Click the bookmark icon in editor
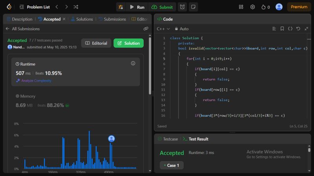Screen dimensions: 314x176 [x=282, y=29]
